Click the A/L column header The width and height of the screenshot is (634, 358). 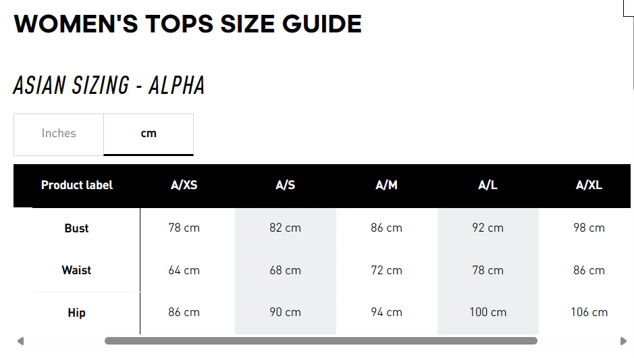487,185
